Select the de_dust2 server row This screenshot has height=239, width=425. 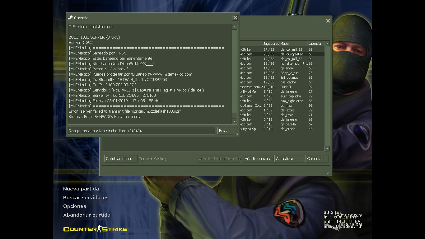(x=282, y=129)
